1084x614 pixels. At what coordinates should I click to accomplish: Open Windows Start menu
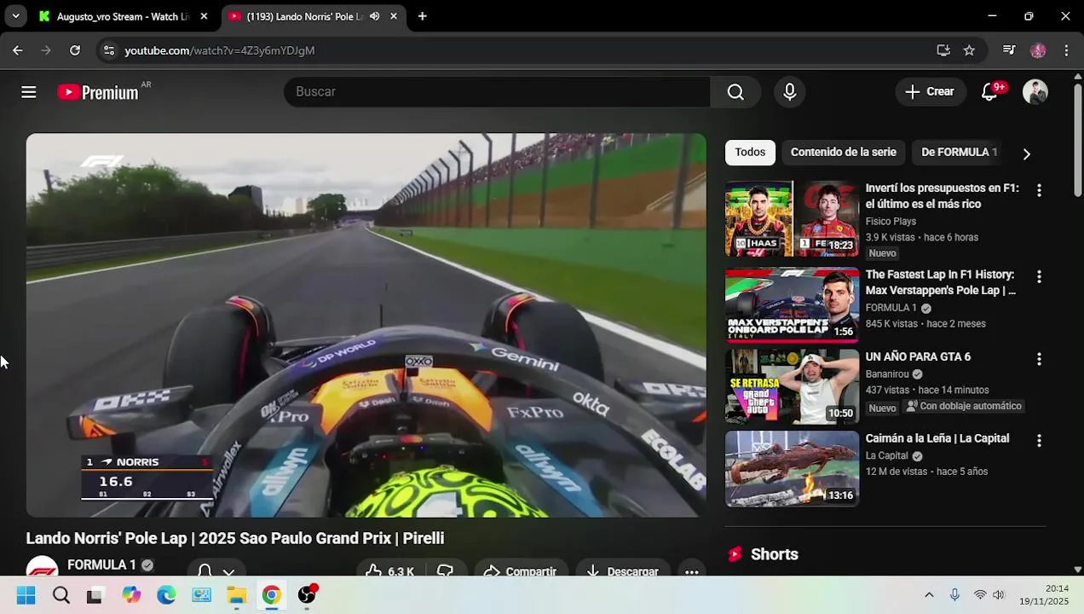pos(26,595)
